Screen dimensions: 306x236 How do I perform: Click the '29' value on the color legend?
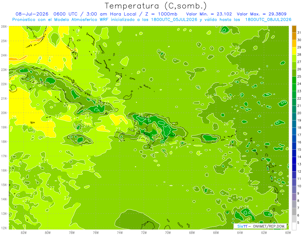[x=299, y=47]
